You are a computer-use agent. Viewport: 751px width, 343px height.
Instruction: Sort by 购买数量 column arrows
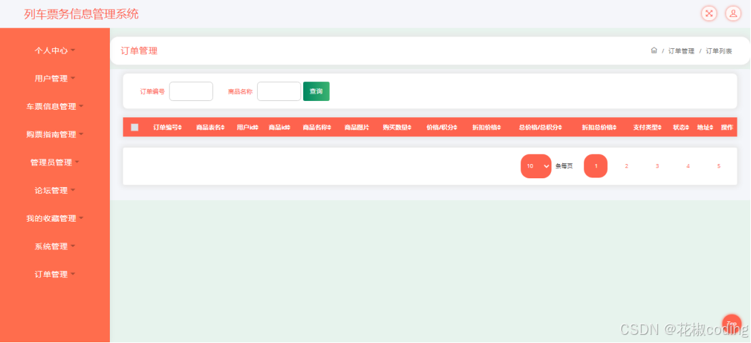(x=410, y=127)
